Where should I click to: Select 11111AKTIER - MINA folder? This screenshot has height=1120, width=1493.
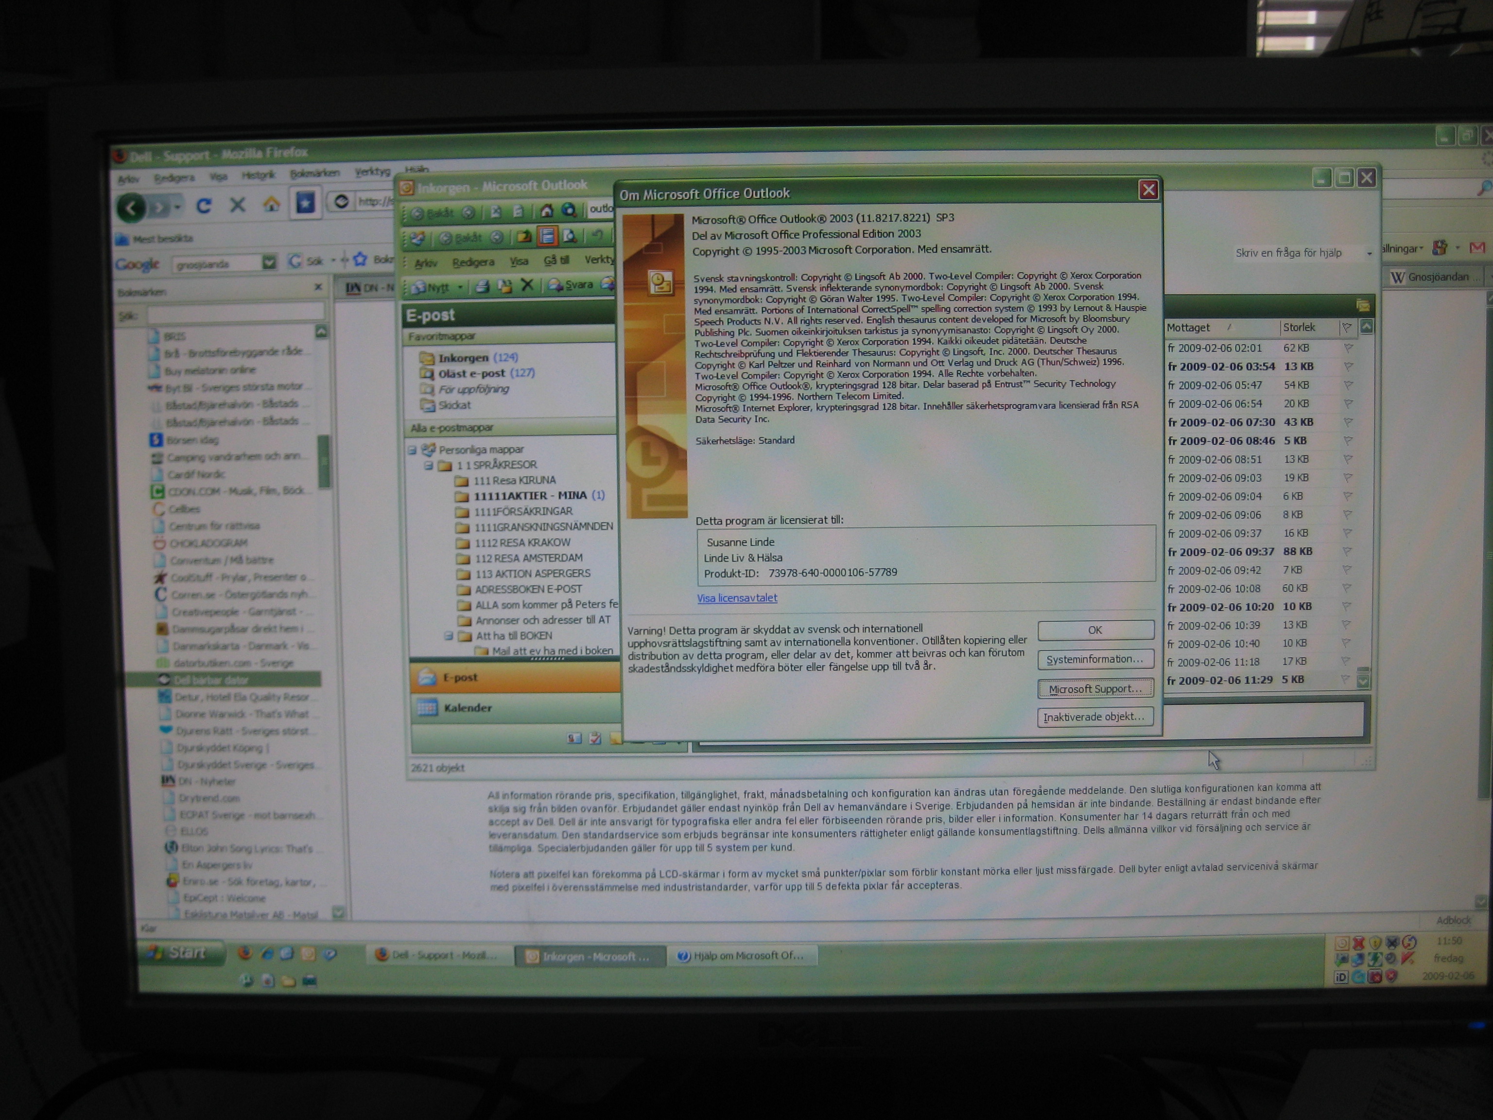pos(530,495)
